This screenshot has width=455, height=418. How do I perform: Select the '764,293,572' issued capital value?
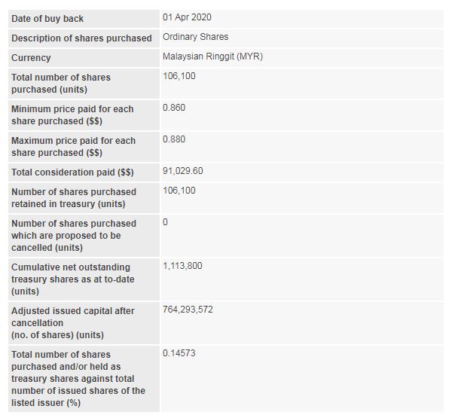pyautogui.click(x=188, y=310)
